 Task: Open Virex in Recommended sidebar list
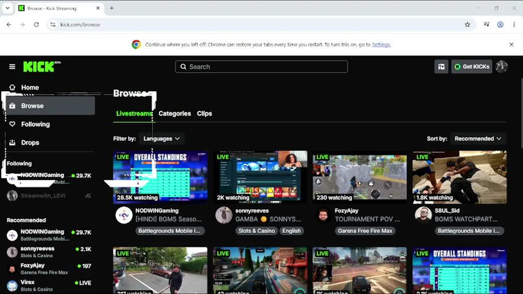(x=49, y=285)
